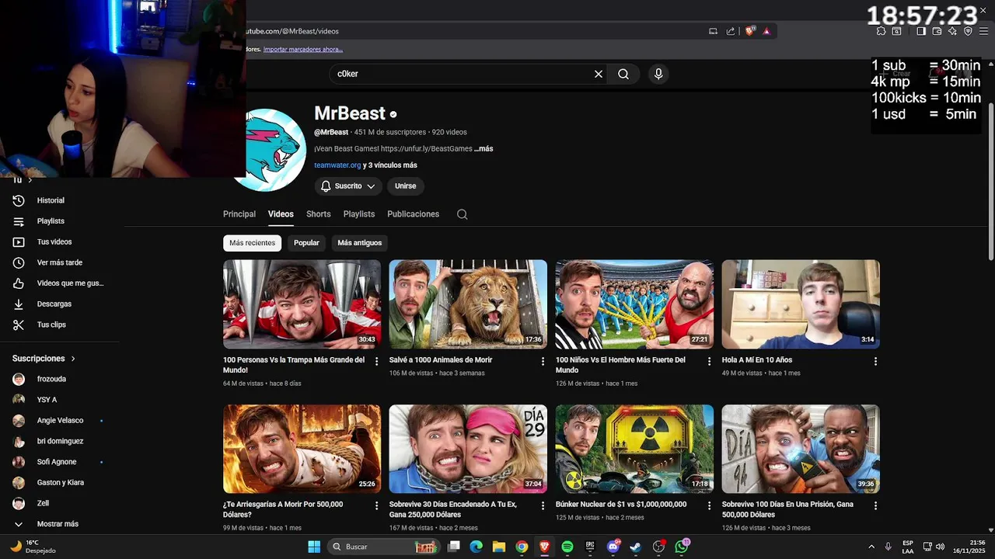Filter videos by Popular
Image resolution: width=995 pixels, height=559 pixels.
[x=306, y=243]
